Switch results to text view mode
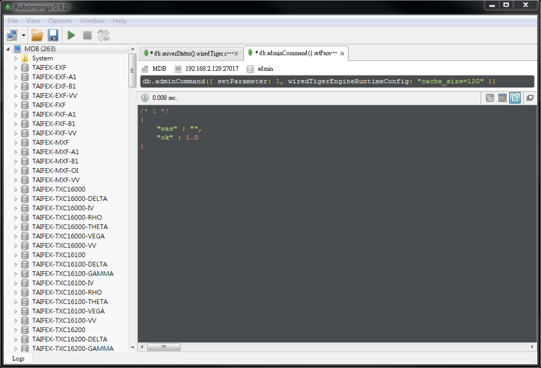Screen dimensions: 541x368 click(x=515, y=98)
